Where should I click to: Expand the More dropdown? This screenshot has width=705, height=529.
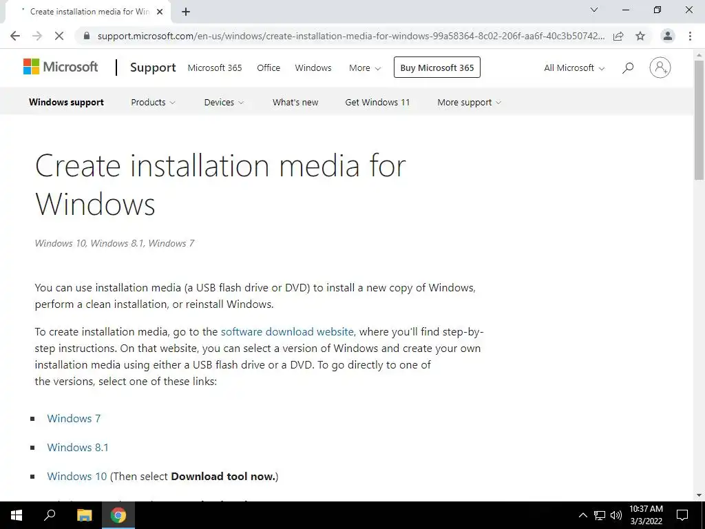click(x=365, y=68)
